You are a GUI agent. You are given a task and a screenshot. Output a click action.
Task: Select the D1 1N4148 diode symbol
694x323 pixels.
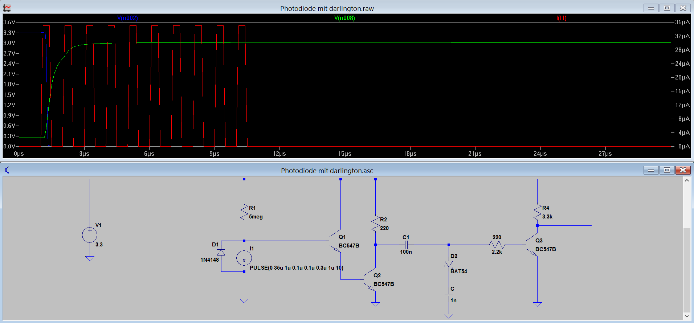pyautogui.click(x=221, y=252)
